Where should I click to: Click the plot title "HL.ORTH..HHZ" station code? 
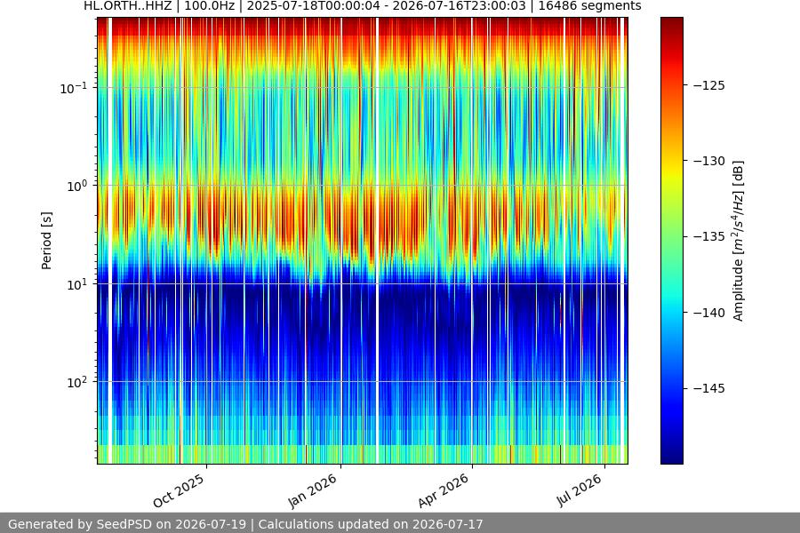click(127, 6)
